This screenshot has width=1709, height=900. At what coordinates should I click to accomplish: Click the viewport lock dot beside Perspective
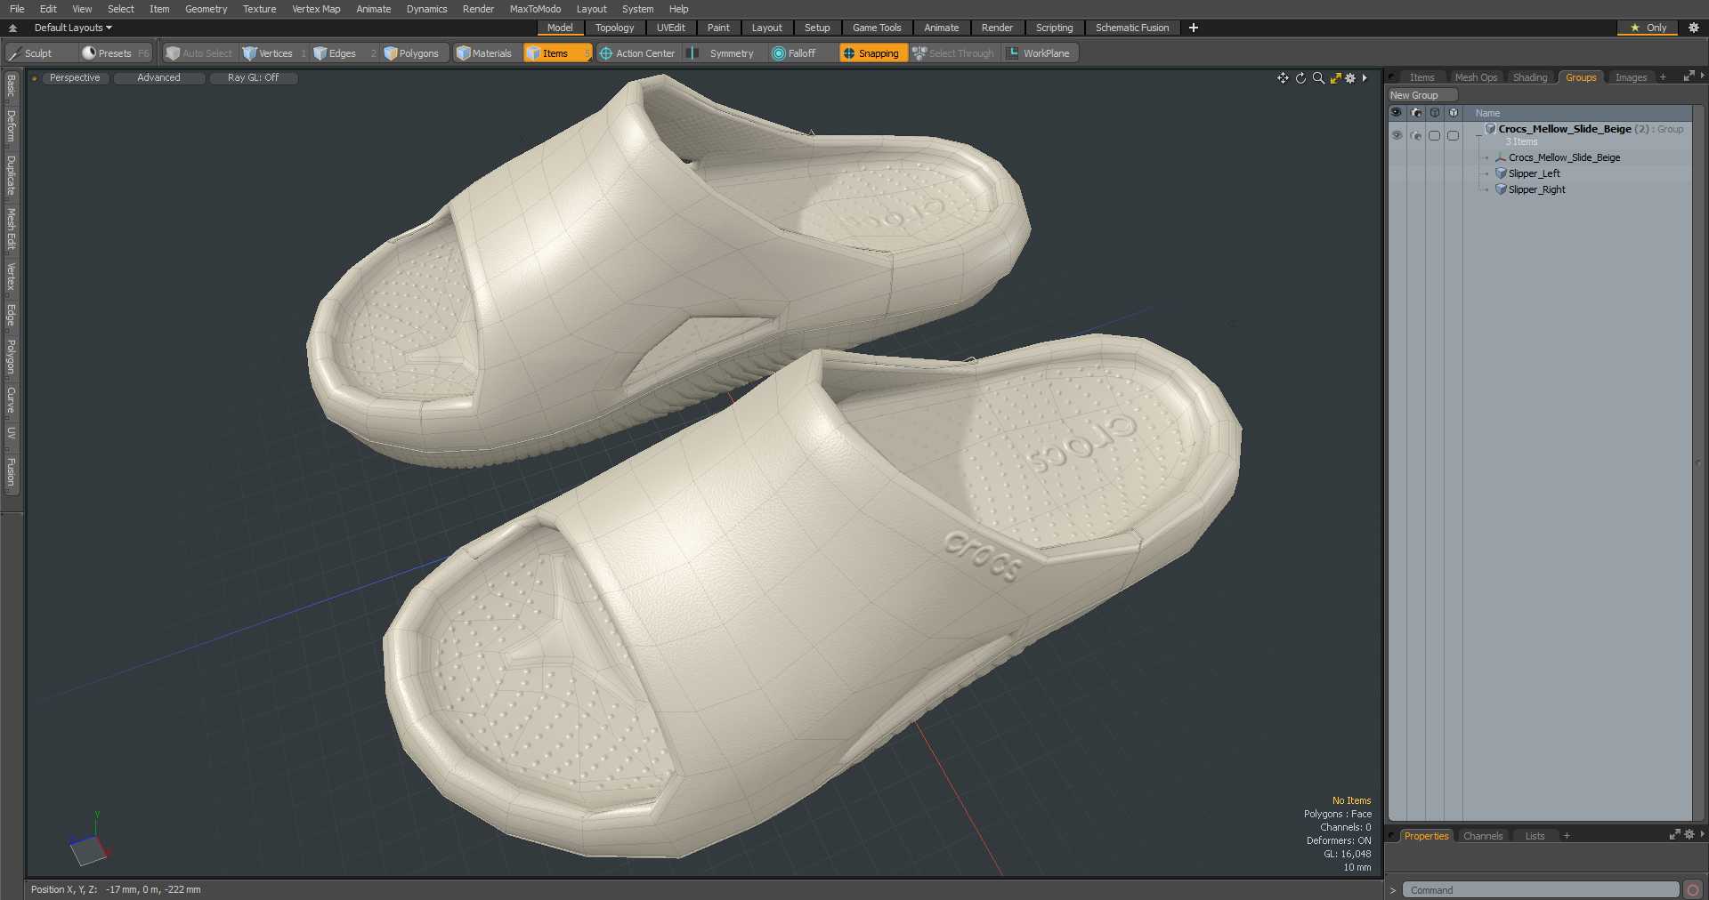pyautogui.click(x=34, y=78)
